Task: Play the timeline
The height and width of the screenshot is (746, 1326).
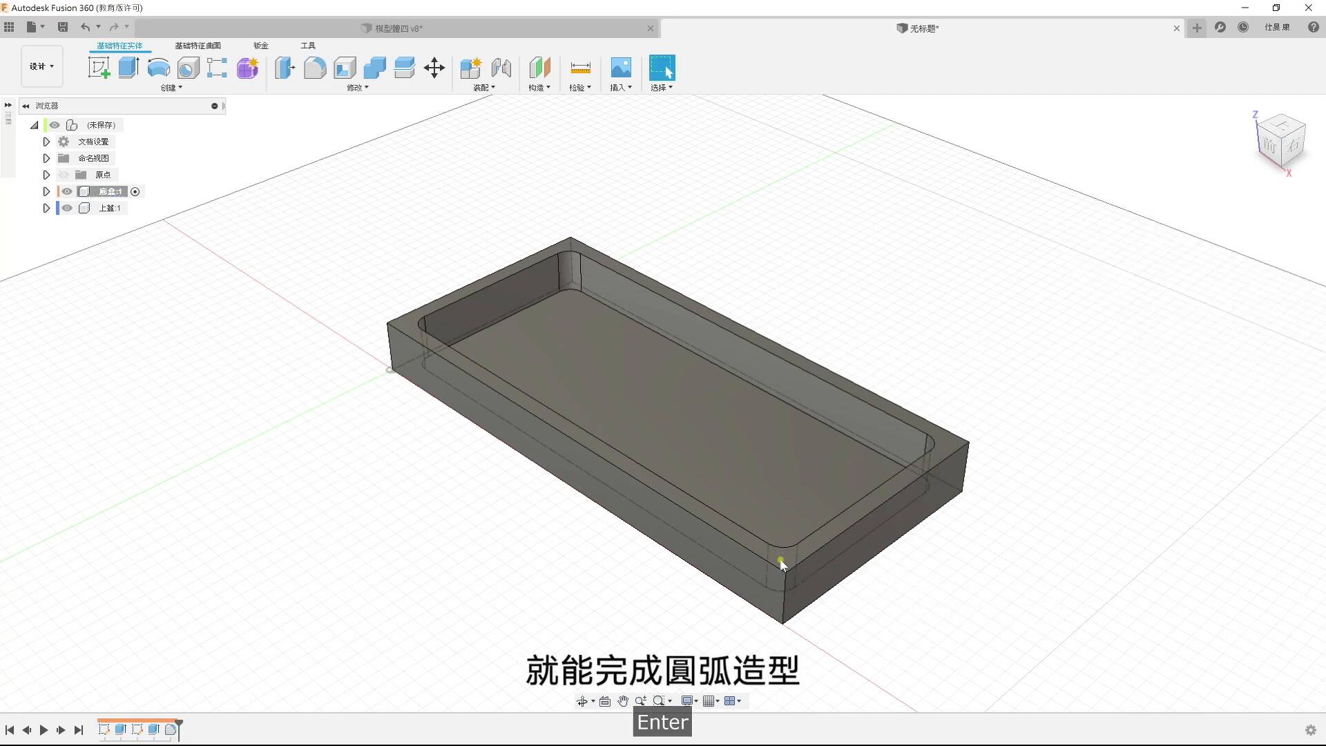Action: click(x=44, y=730)
